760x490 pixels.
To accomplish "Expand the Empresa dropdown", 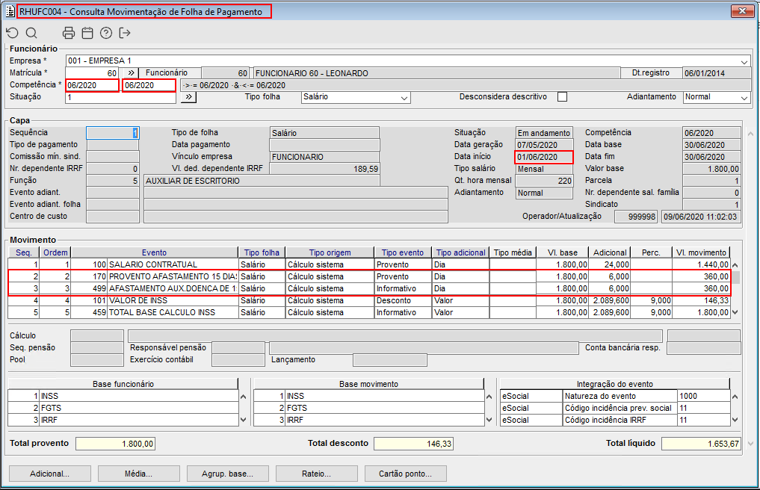I will point(744,61).
